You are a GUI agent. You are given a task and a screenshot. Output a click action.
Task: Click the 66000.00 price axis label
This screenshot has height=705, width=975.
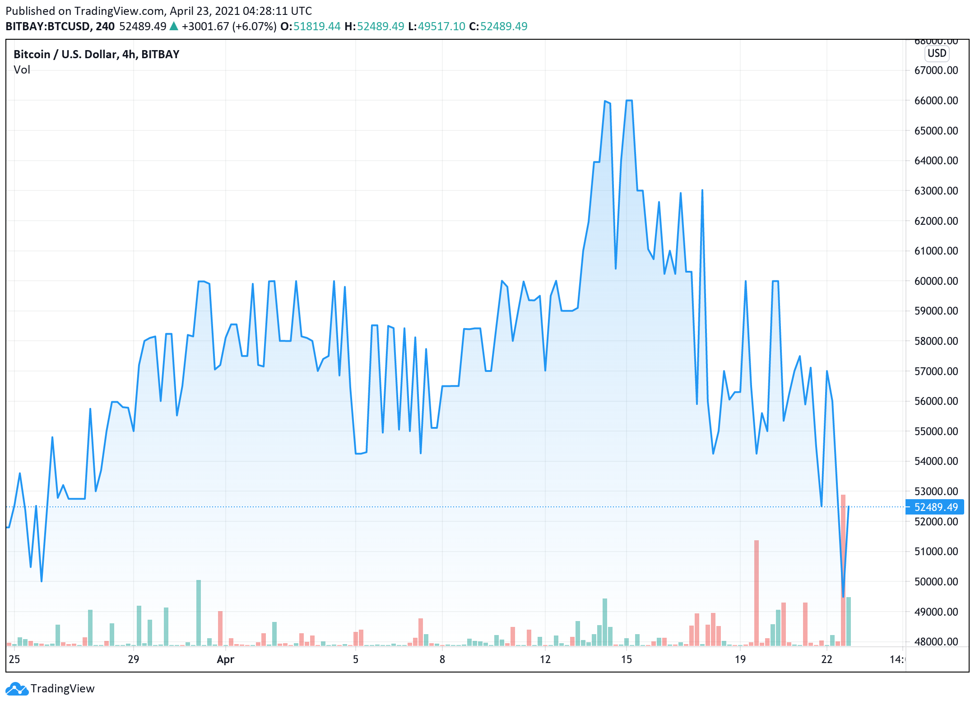936,101
